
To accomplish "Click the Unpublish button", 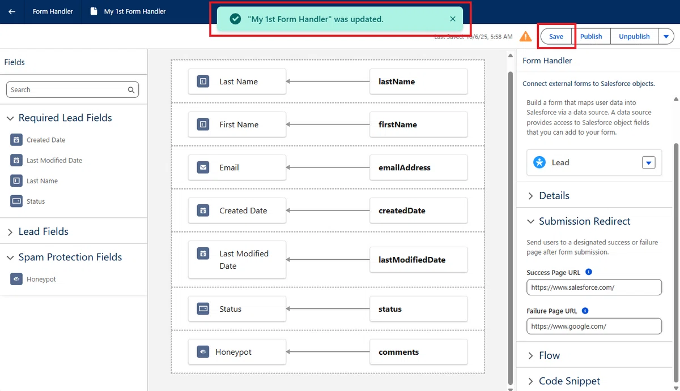I will (x=634, y=36).
